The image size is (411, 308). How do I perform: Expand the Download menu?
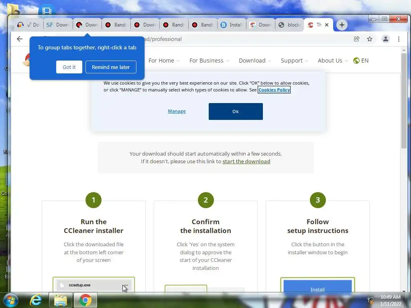point(255,61)
